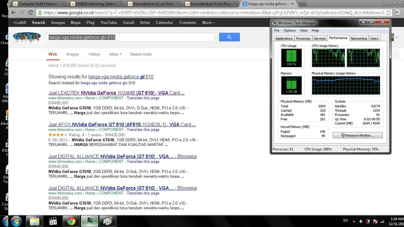Select the Images search filter
The width and height of the screenshot is (404, 227).
tap(73, 54)
